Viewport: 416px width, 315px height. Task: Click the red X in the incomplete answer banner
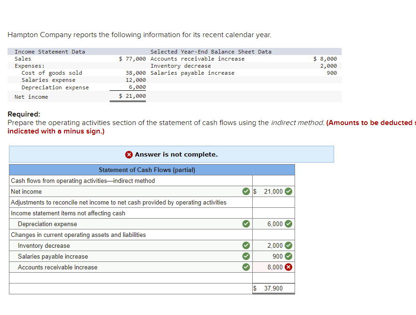coord(128,154)
